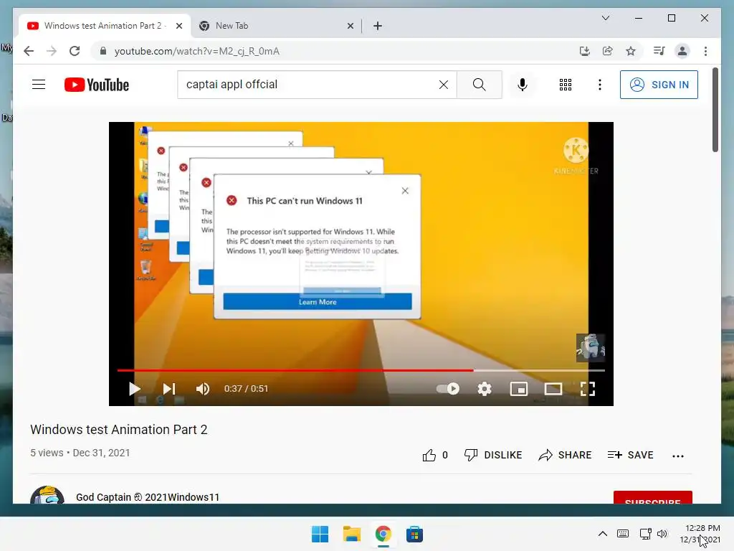Open Chrome's three-dot menu
Viewport: 734px width, 551px height.
coord(705,51)
